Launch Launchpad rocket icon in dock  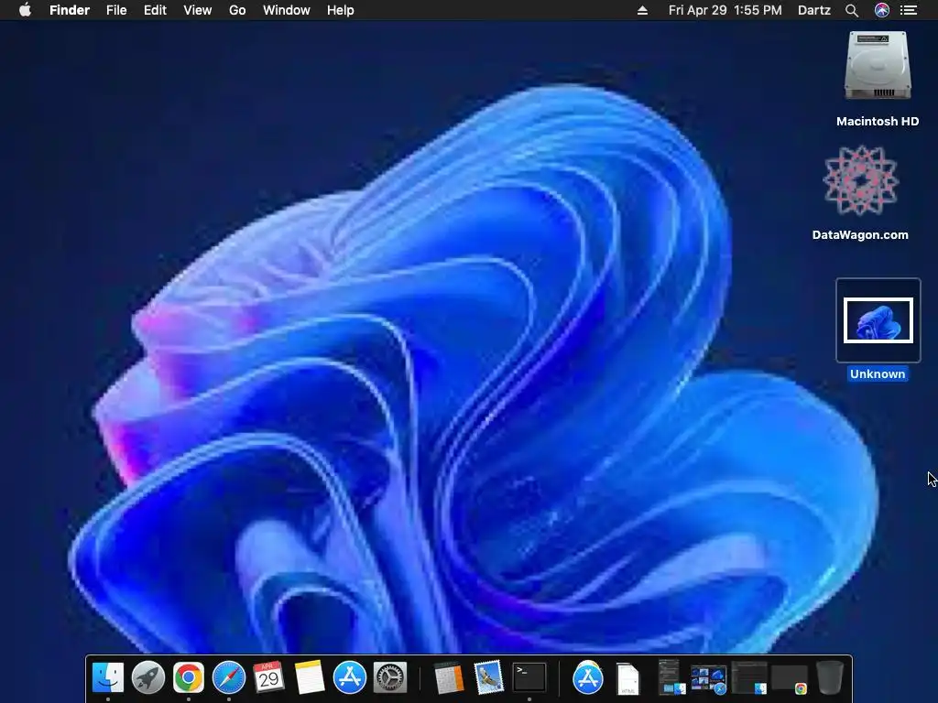point(147,677)
